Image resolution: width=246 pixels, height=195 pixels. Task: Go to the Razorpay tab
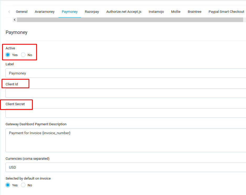coord(92,12)
